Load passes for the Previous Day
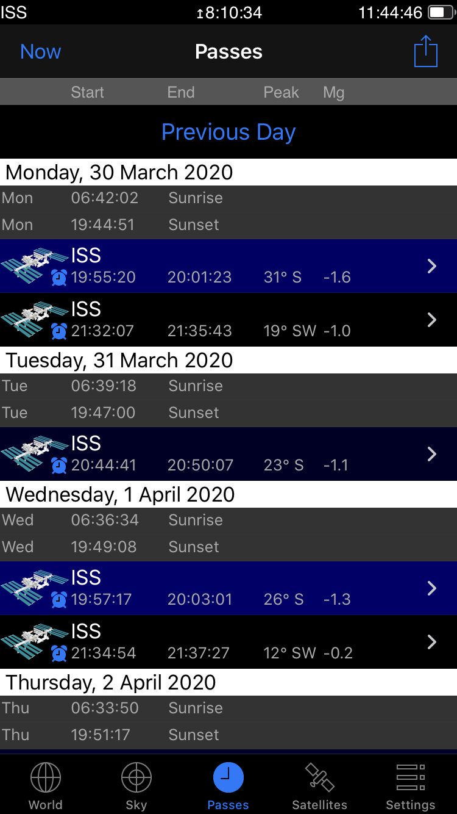This screenshot has width=457, height=814. (228, 132)
